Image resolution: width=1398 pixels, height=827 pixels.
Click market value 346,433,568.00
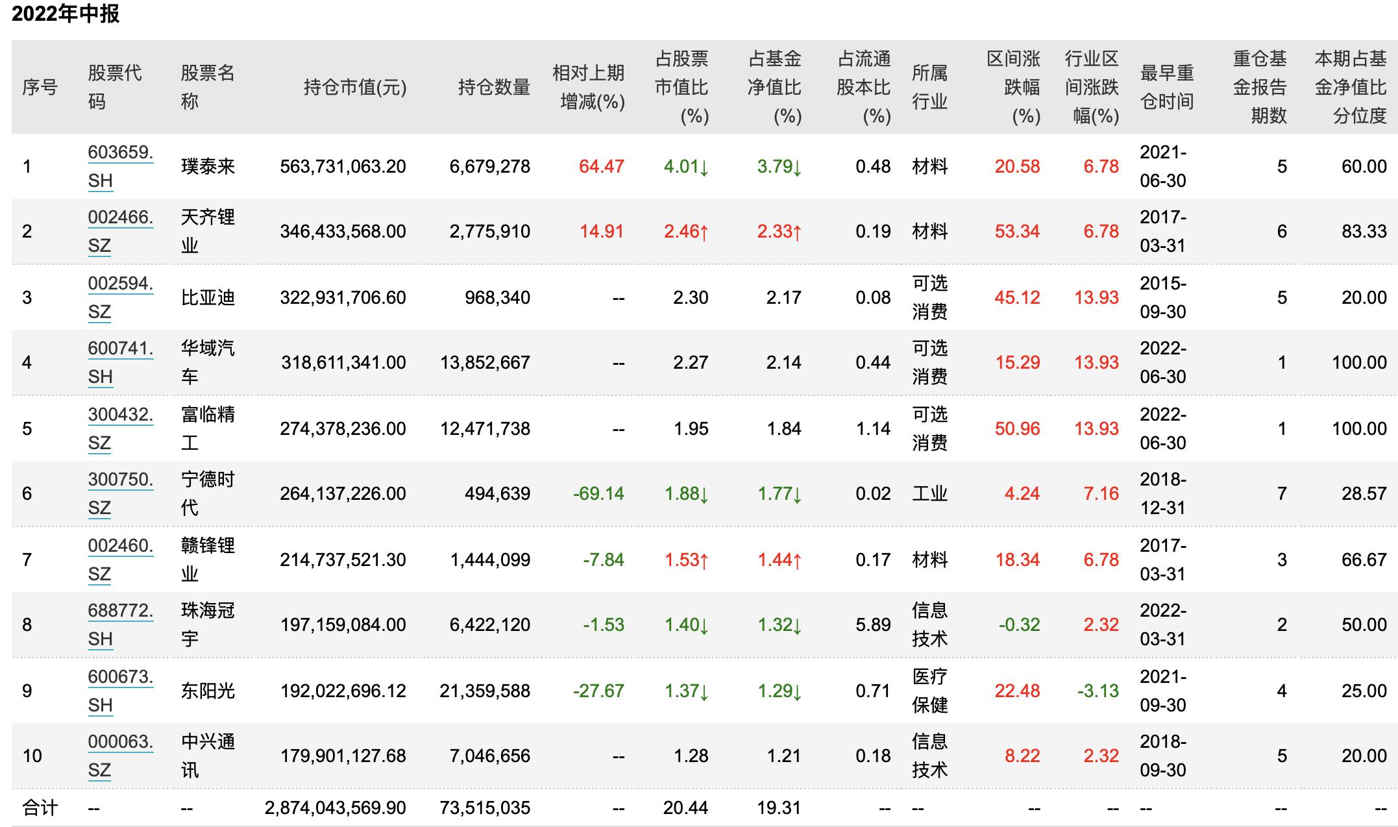[x=343, y=232]
